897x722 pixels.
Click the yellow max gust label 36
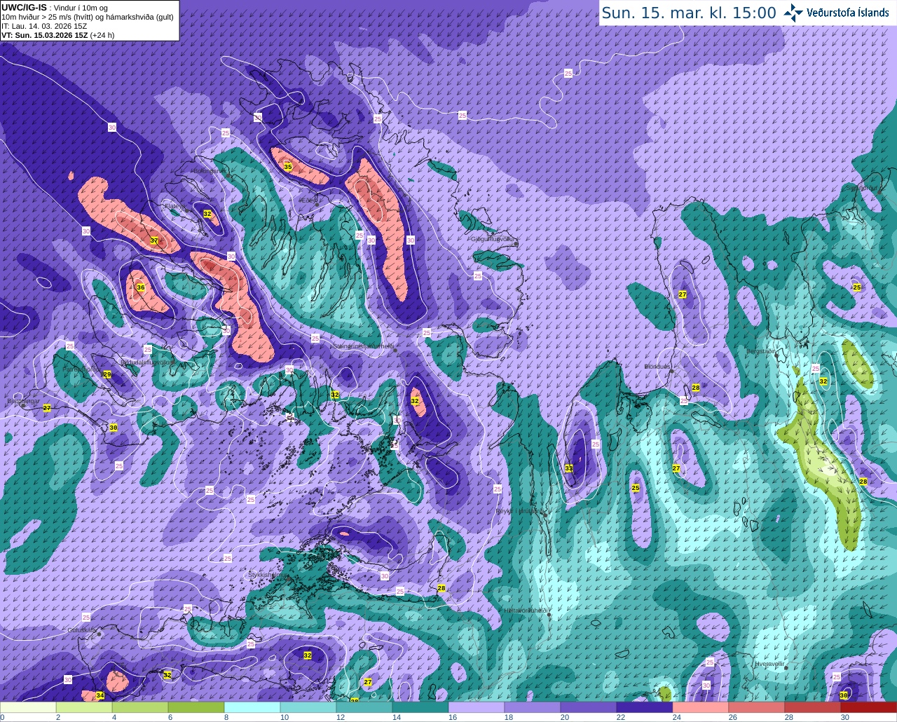(x=141, y=287)
